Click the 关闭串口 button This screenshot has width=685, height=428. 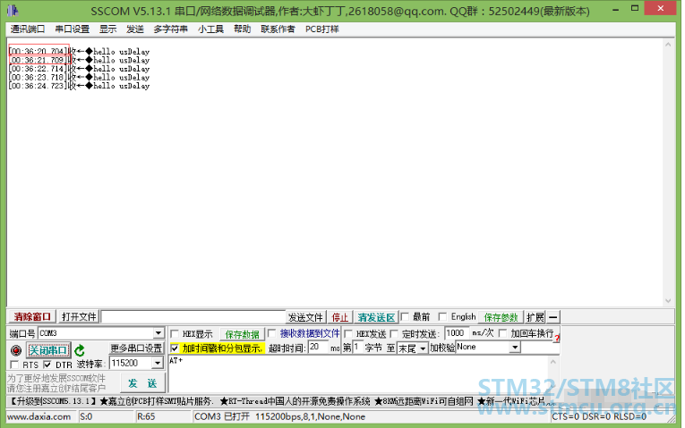coord(47,350)
